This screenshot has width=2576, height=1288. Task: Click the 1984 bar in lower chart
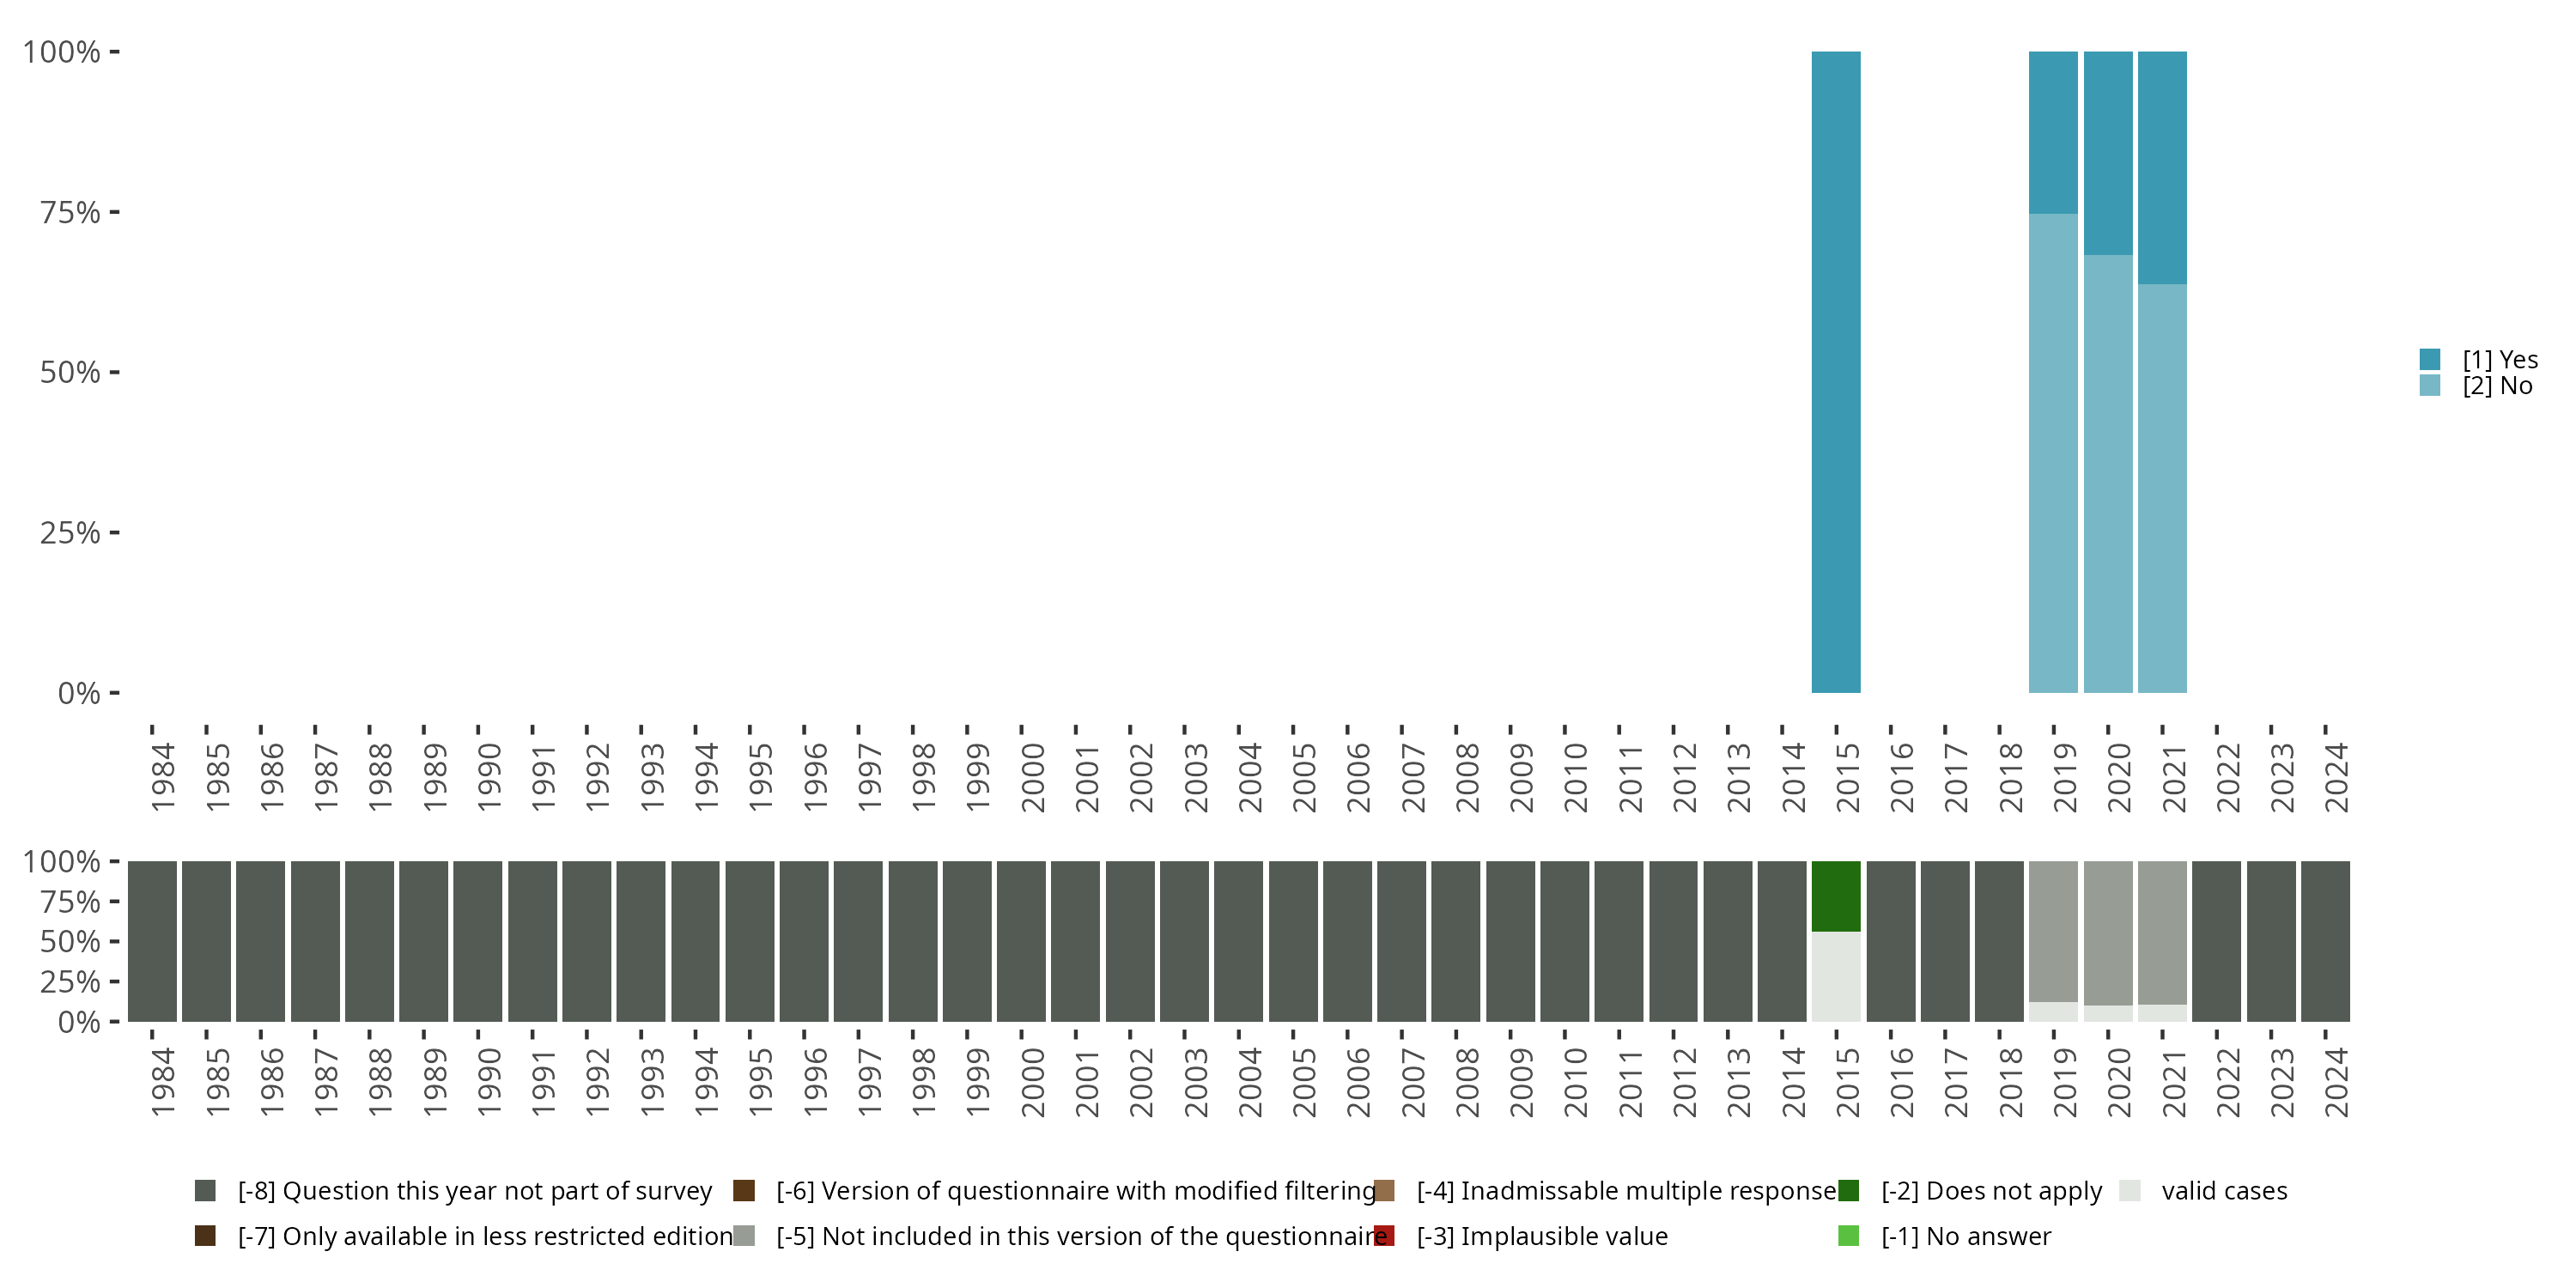[x=152, y=941]
